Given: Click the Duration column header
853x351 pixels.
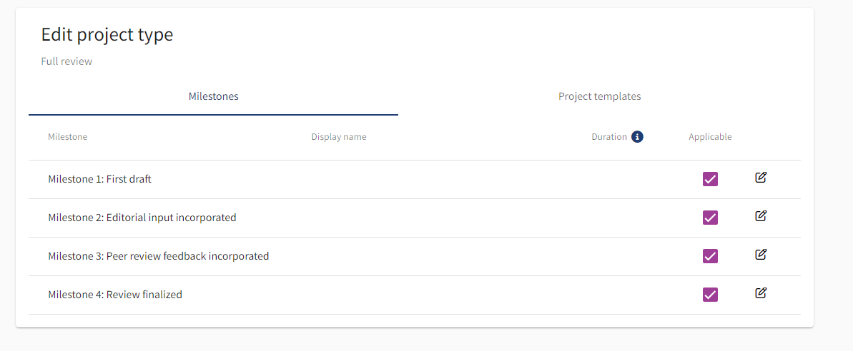Looking at the screenshot, I should tap(608, 137).
